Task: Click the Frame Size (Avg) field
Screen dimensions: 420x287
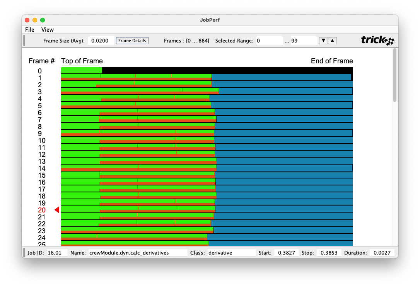Action: [101, 41]
